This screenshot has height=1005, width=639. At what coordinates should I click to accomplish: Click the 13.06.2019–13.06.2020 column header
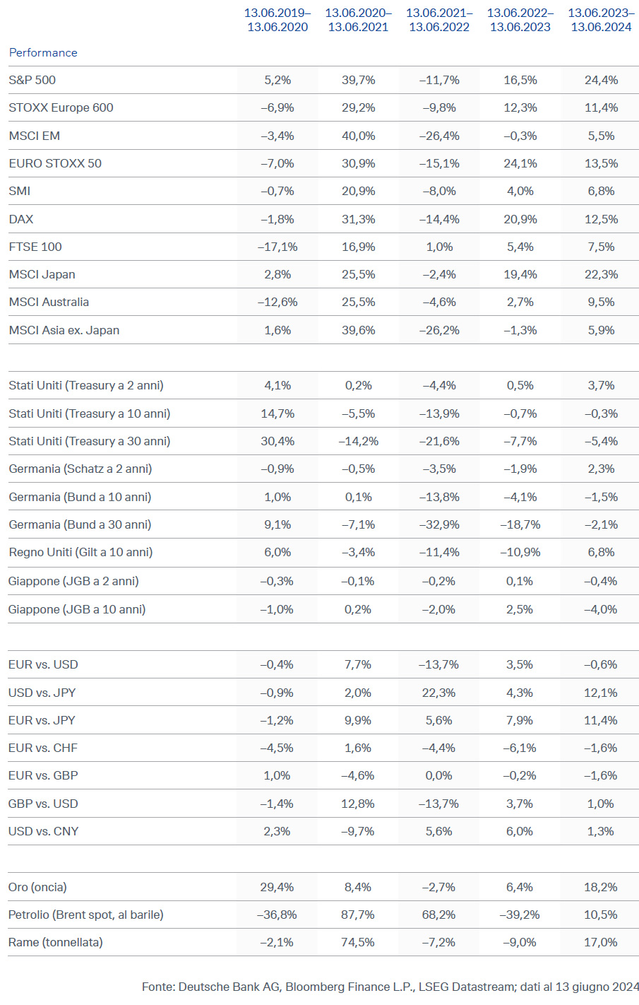(x=277, y=20)
